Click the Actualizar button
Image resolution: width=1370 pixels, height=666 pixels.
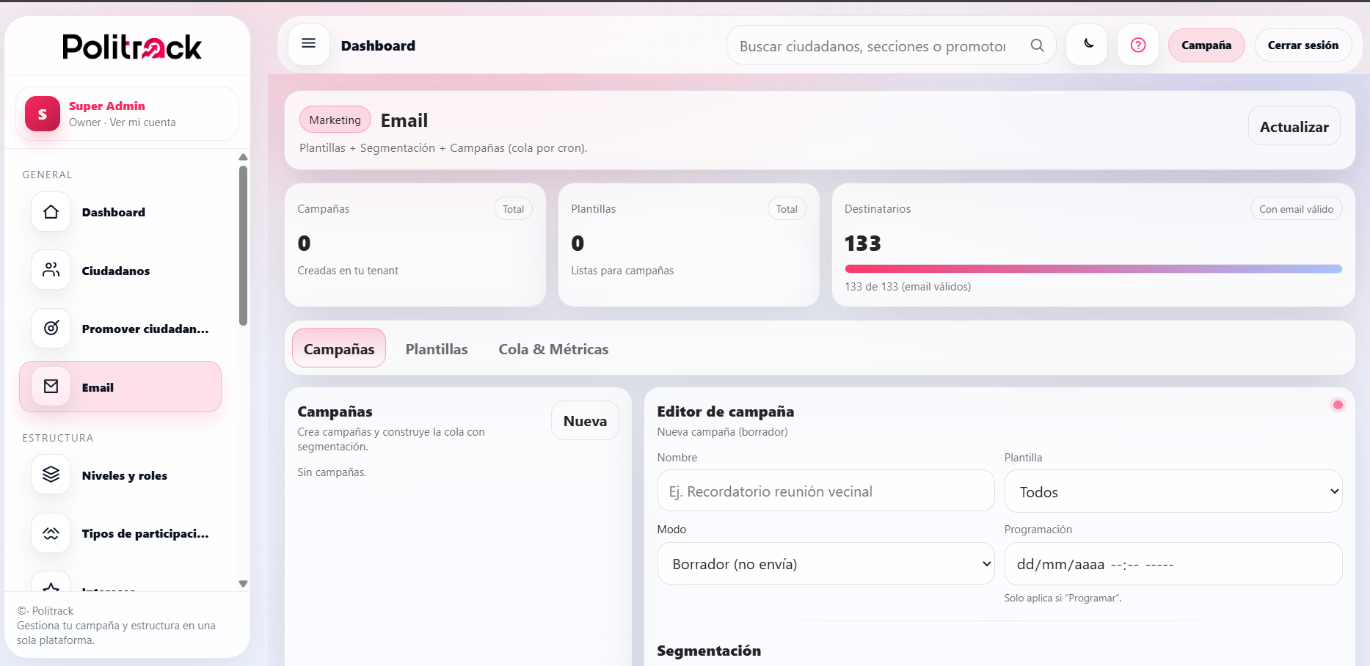1294,125
